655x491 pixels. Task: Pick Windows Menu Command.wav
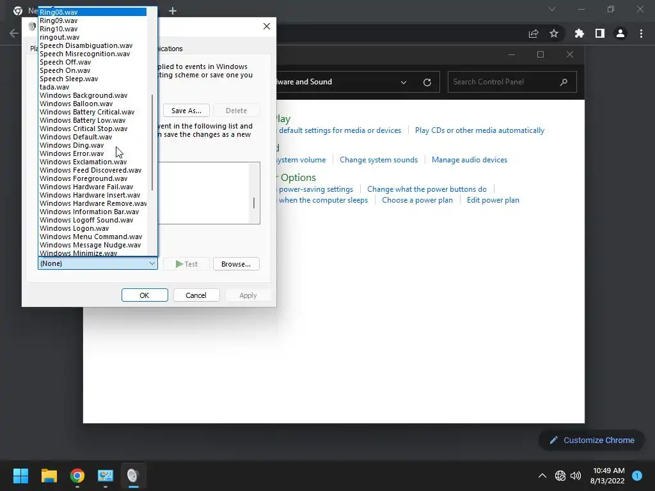tap(92, 237)
